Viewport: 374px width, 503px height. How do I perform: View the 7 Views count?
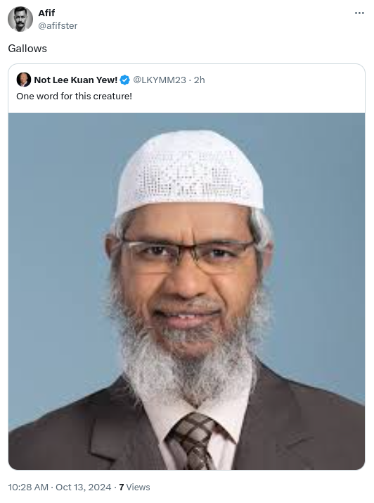[134, 488]
